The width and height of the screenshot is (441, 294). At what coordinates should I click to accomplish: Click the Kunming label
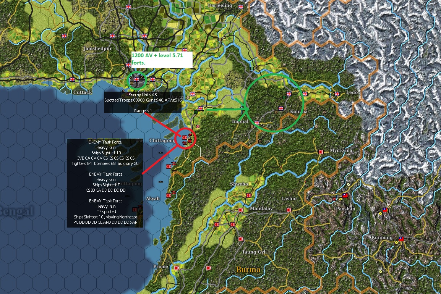382,237
